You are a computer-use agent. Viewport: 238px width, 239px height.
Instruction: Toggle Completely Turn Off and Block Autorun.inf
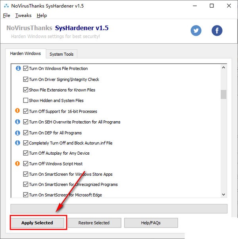click(x=25, y=143)
